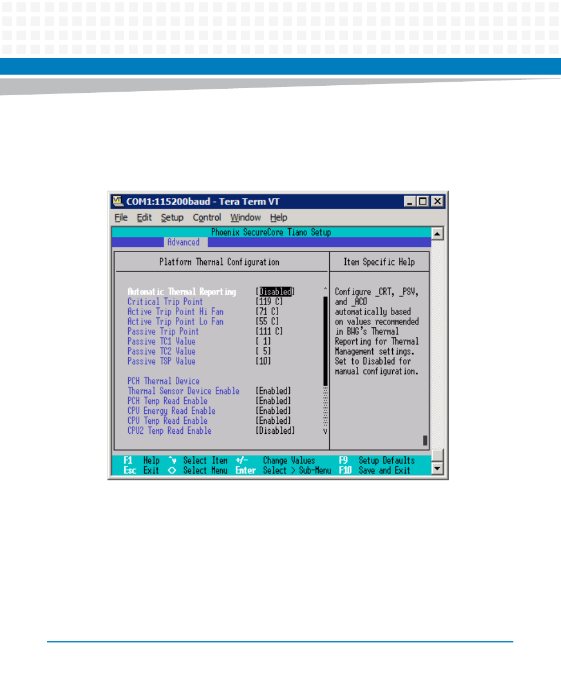
Task: Toggle CPU2 Temp Read Disabled value
Action: (x=275, y=430)
